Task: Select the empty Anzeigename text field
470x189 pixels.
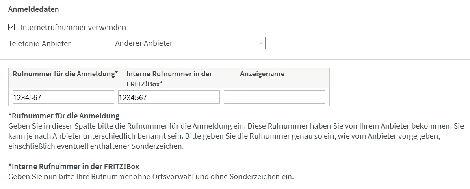Action: click(275, 97)
